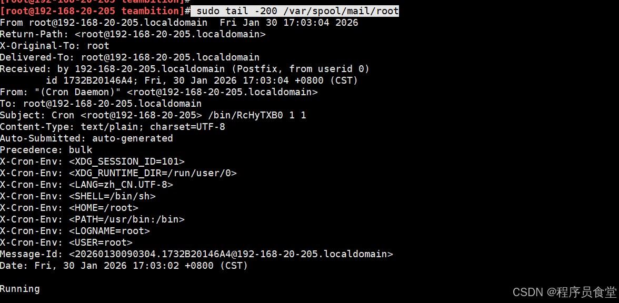Click the LANG=zh_CN.UTF-8 entry
Viewport: 619px width, 303px height.
(121, 185)
